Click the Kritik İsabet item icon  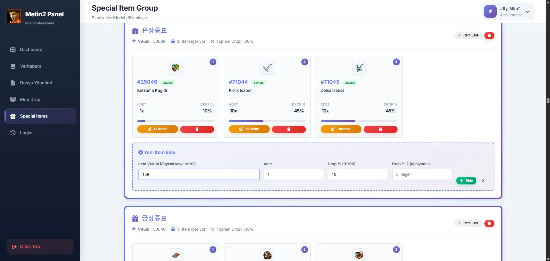click(267, 68)
